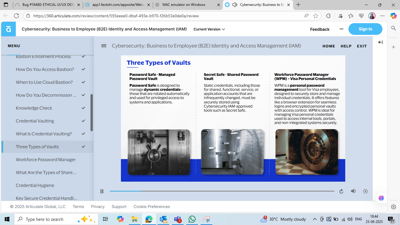This screenshot has height=225, width=400.
Task: Open the Read aloud icon in address bar
Action: pyautogui.click(x=306, y=16)
